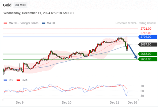158x107 pixels.
Task: Toggle the RSI legend entry
Action: coord(8,80)
